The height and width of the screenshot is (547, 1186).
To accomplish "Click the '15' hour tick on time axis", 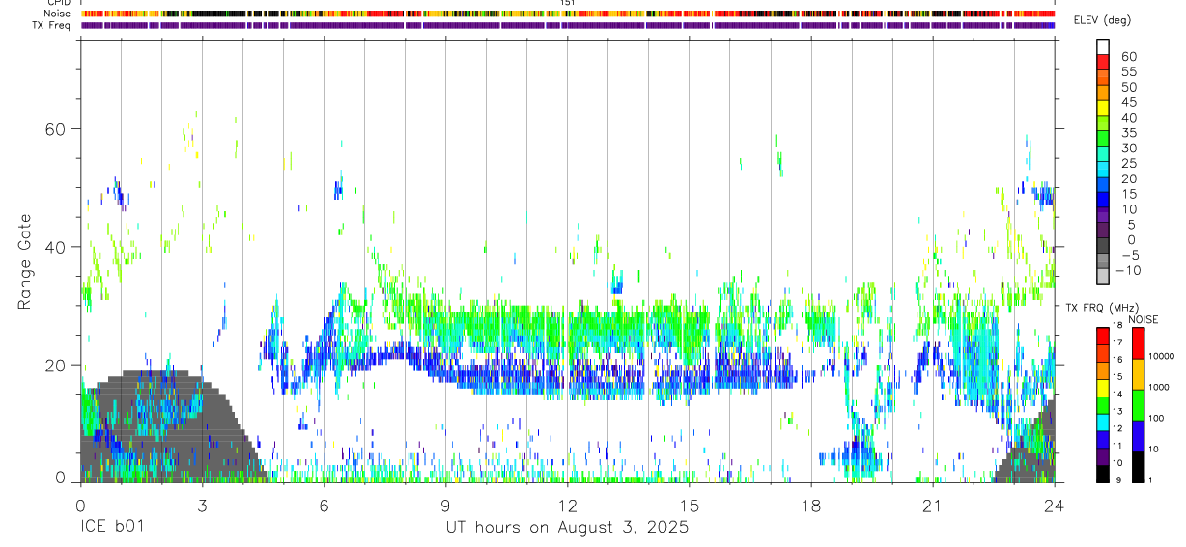I will (690, 505).
